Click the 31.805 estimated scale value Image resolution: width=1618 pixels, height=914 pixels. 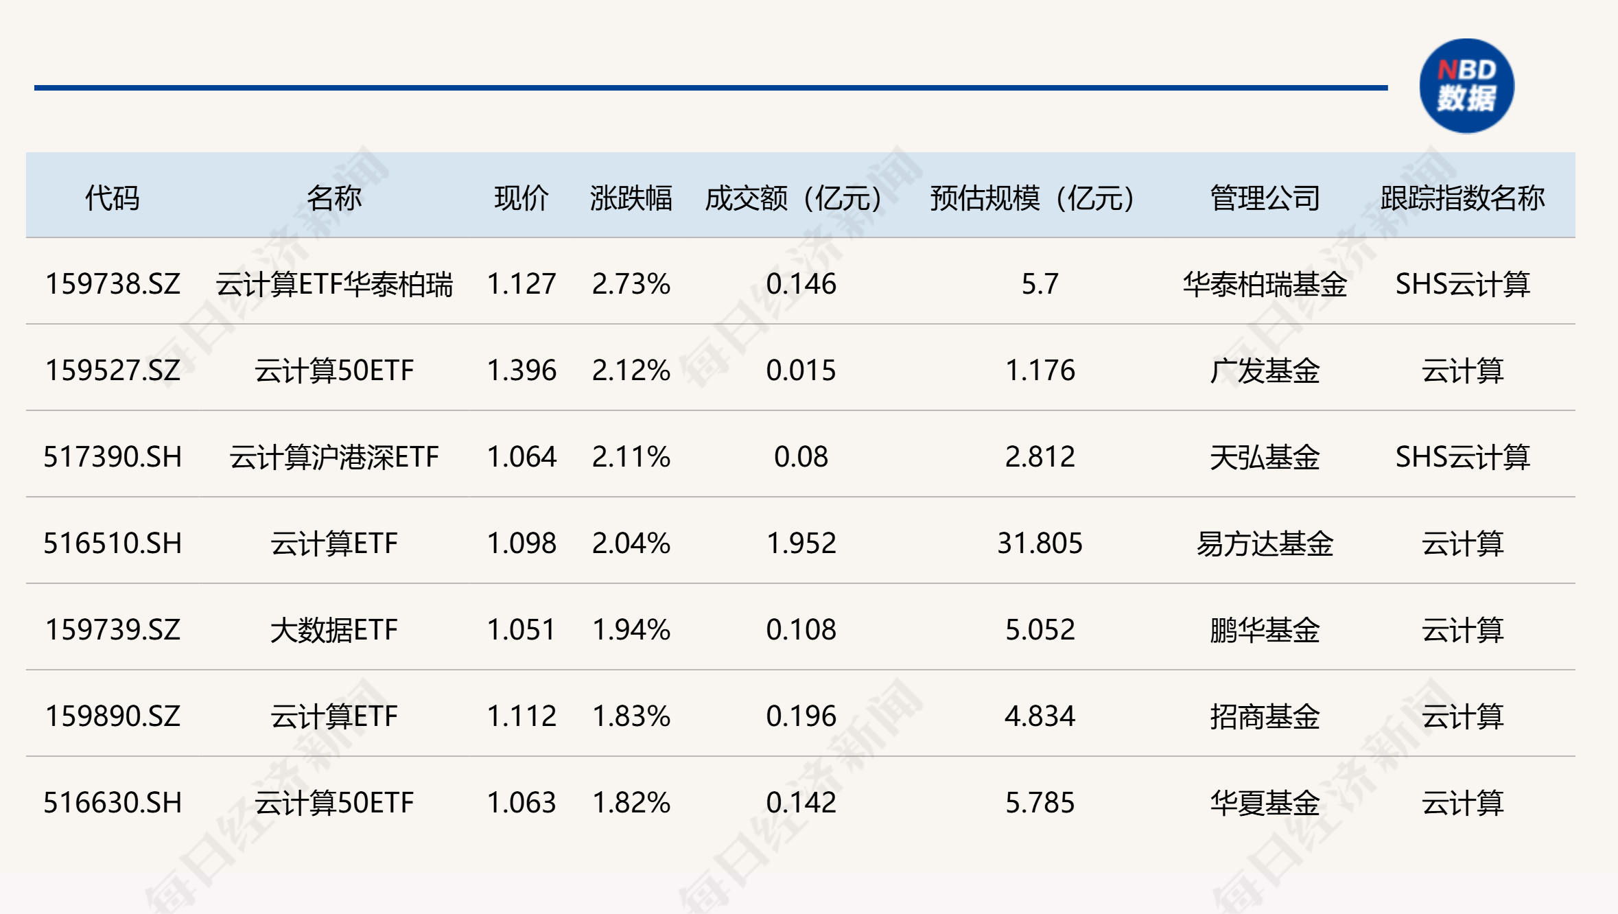tap(1040, 543)
